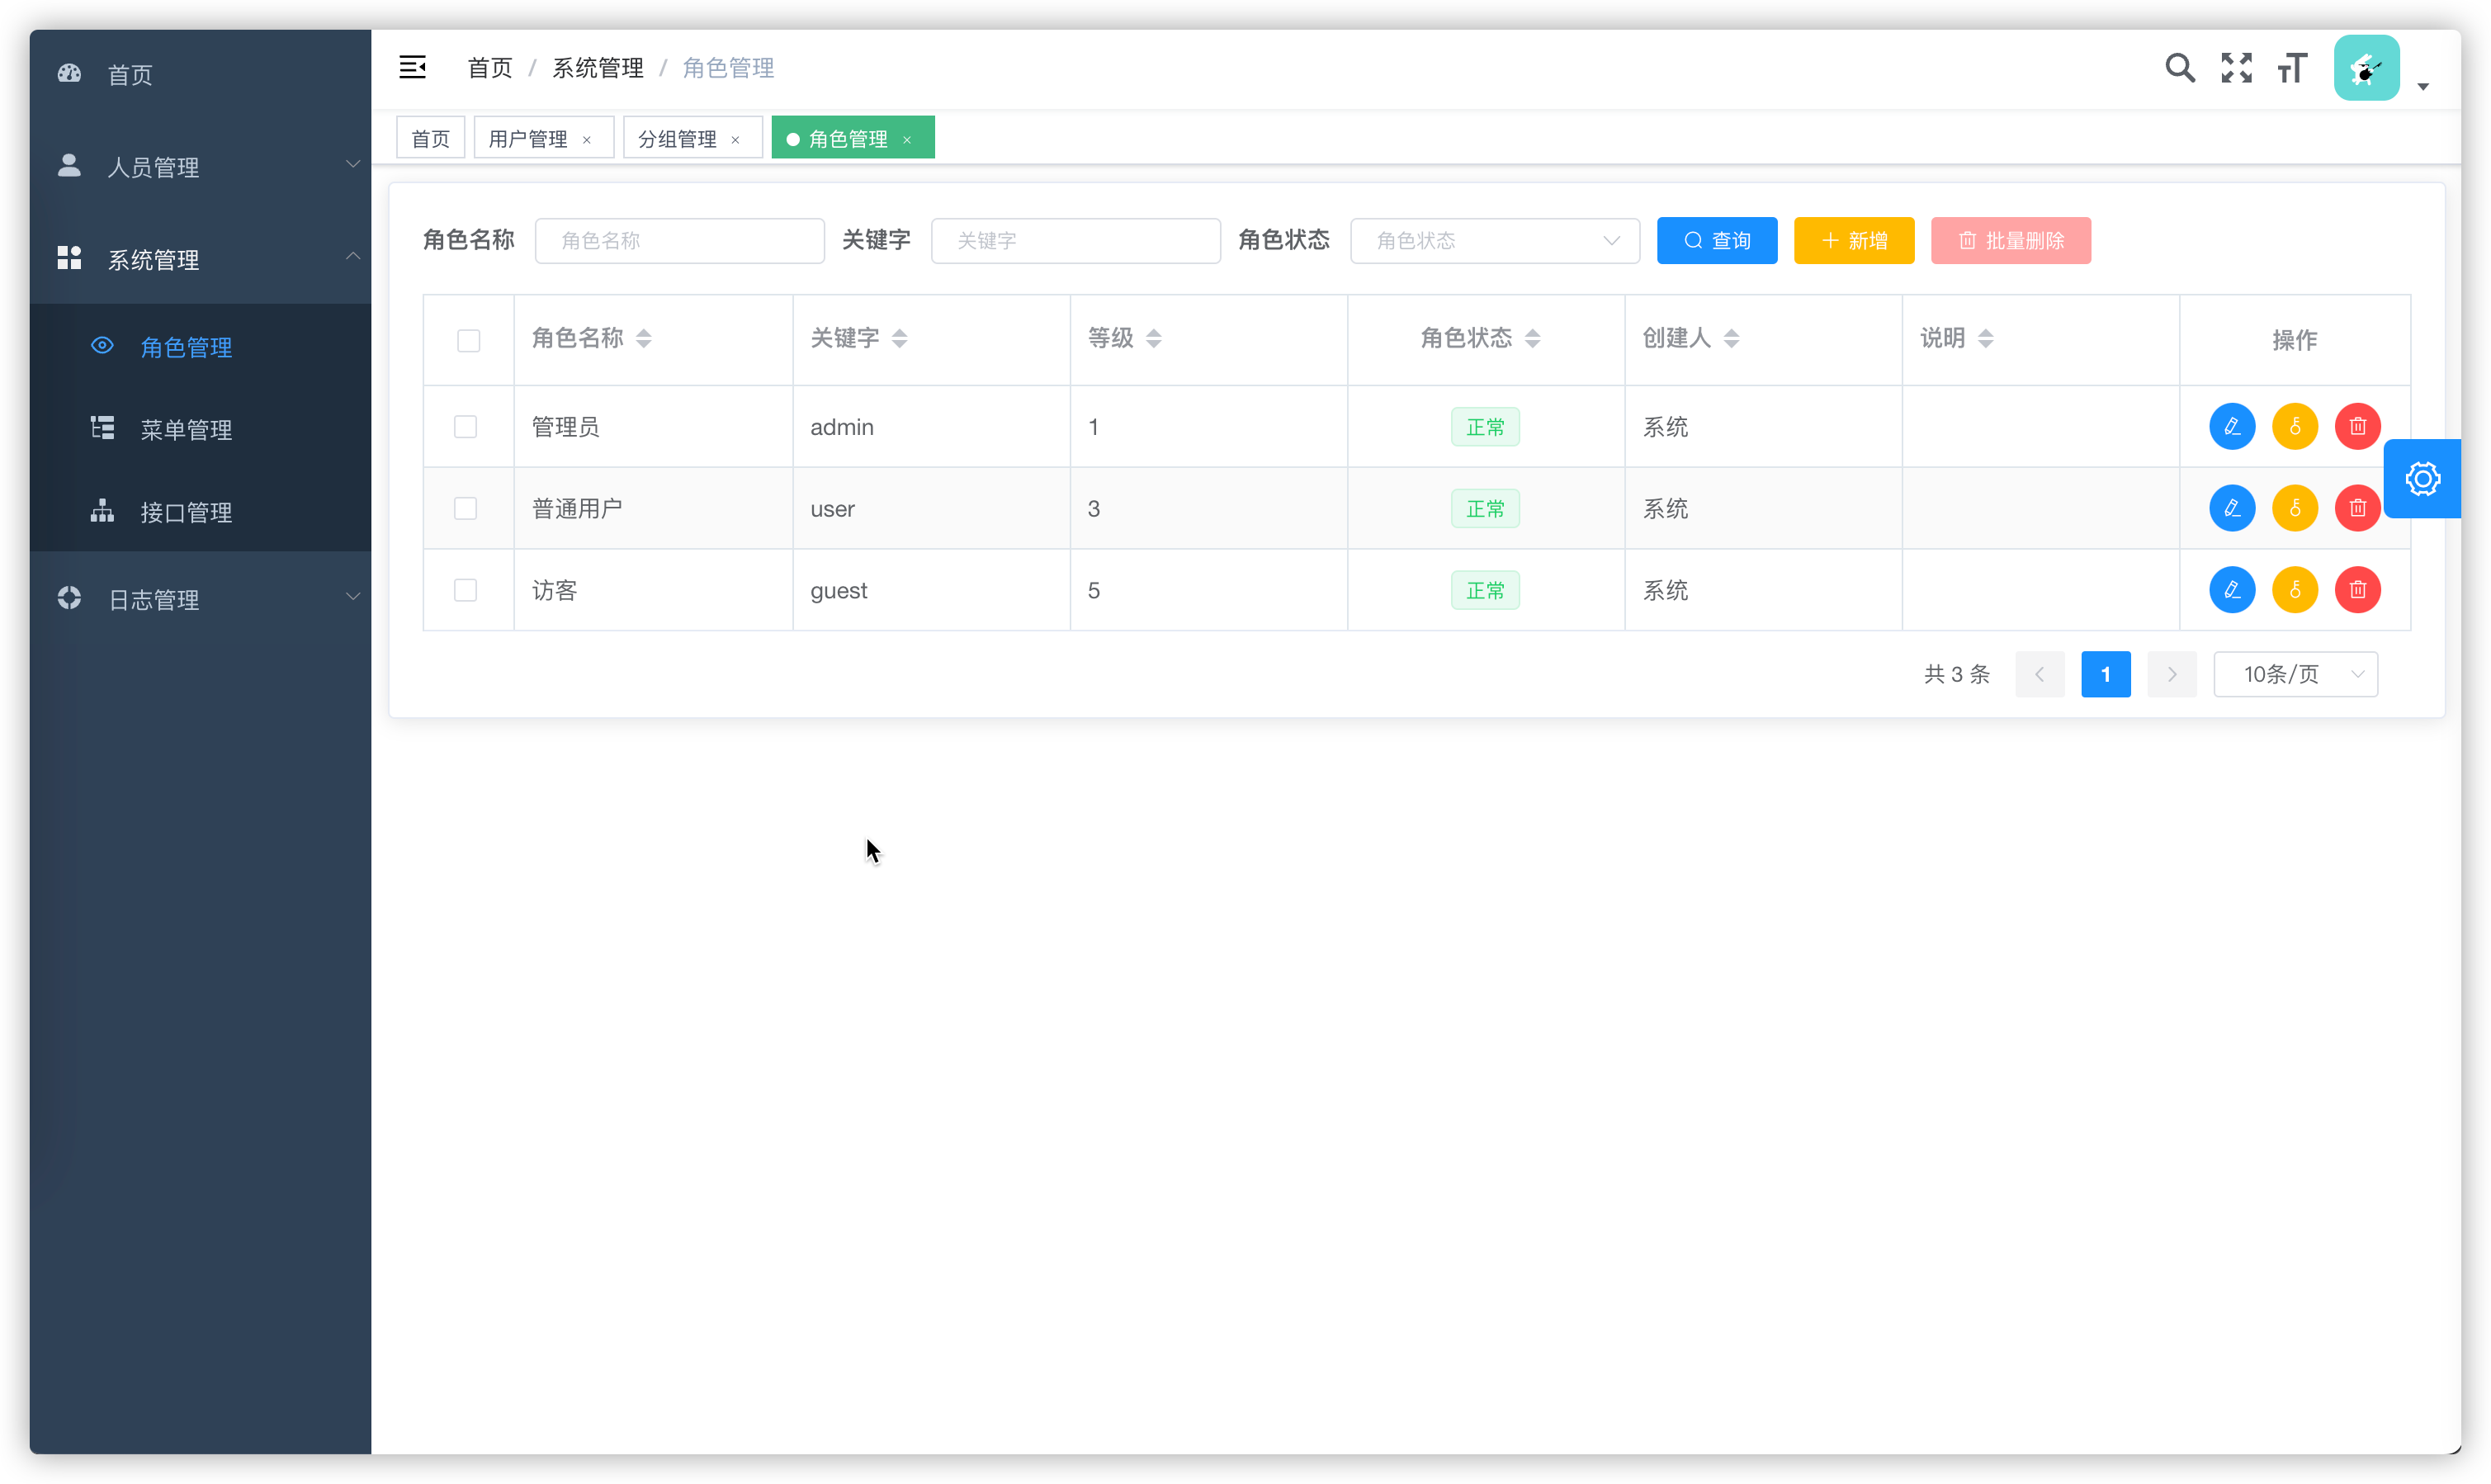
Task: Toggle fullscreen with the expand icon
Action: [2236, 68]
